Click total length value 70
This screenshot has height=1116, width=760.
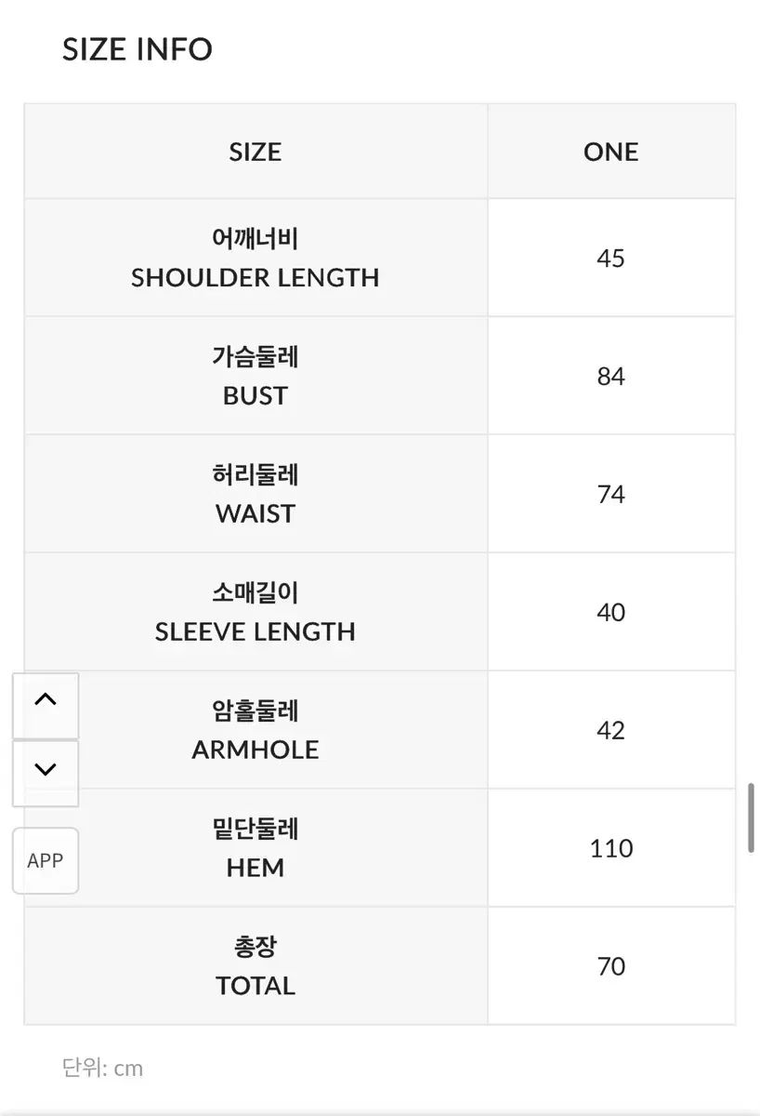(610, 967)
